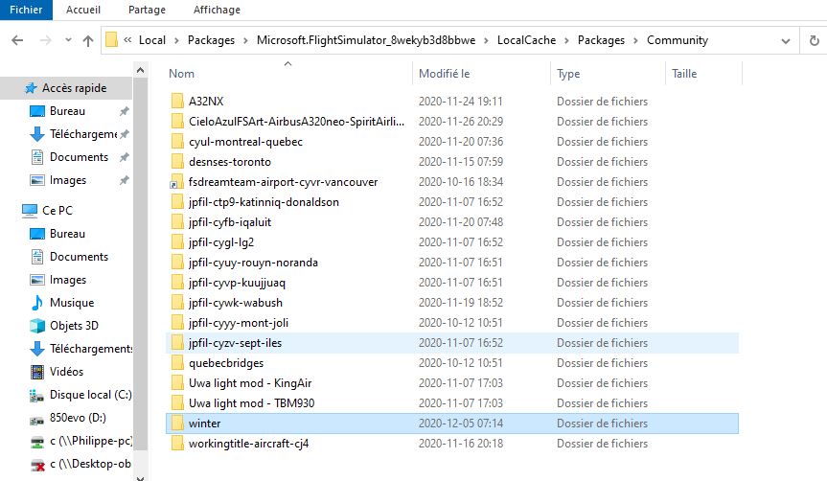Select Uwa light mod - TBM930 folder icon
Screen dimensions: 827x481
[177, 403]
